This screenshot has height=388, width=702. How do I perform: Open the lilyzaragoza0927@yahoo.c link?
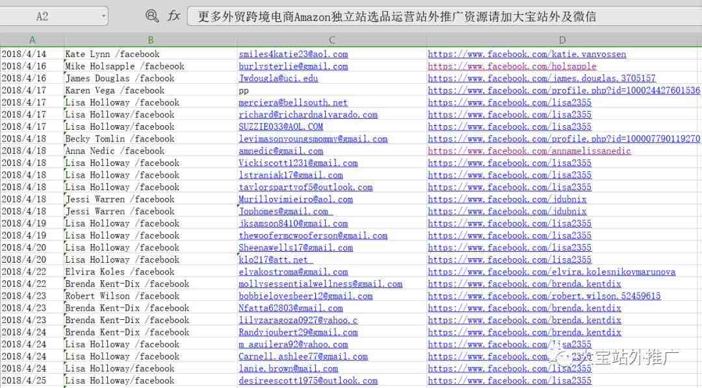[x=298, y=320]
